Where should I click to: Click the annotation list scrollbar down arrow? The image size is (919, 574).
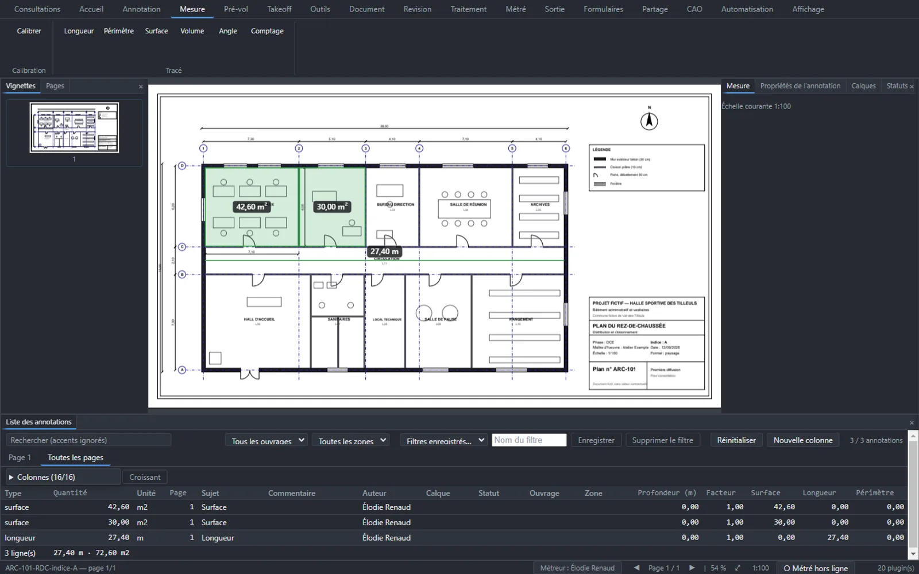tap(913, 554)
